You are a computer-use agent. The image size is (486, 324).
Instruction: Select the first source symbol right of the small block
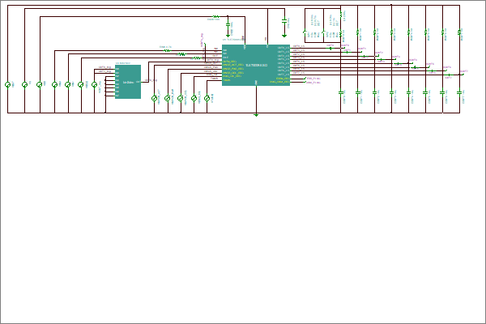coord(154,98)
